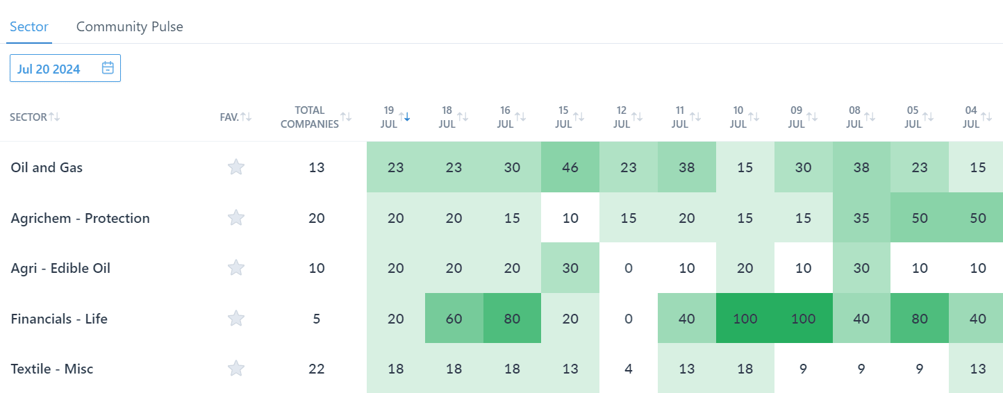Image resolution: width=1003 pixels, height=393 pixels.
Task: Open the Agrichem - Protection sector link
Action: 80,218
